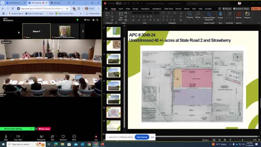
Task: Open the Transitions ribbon tab
Action: click(x=145, y=9)
